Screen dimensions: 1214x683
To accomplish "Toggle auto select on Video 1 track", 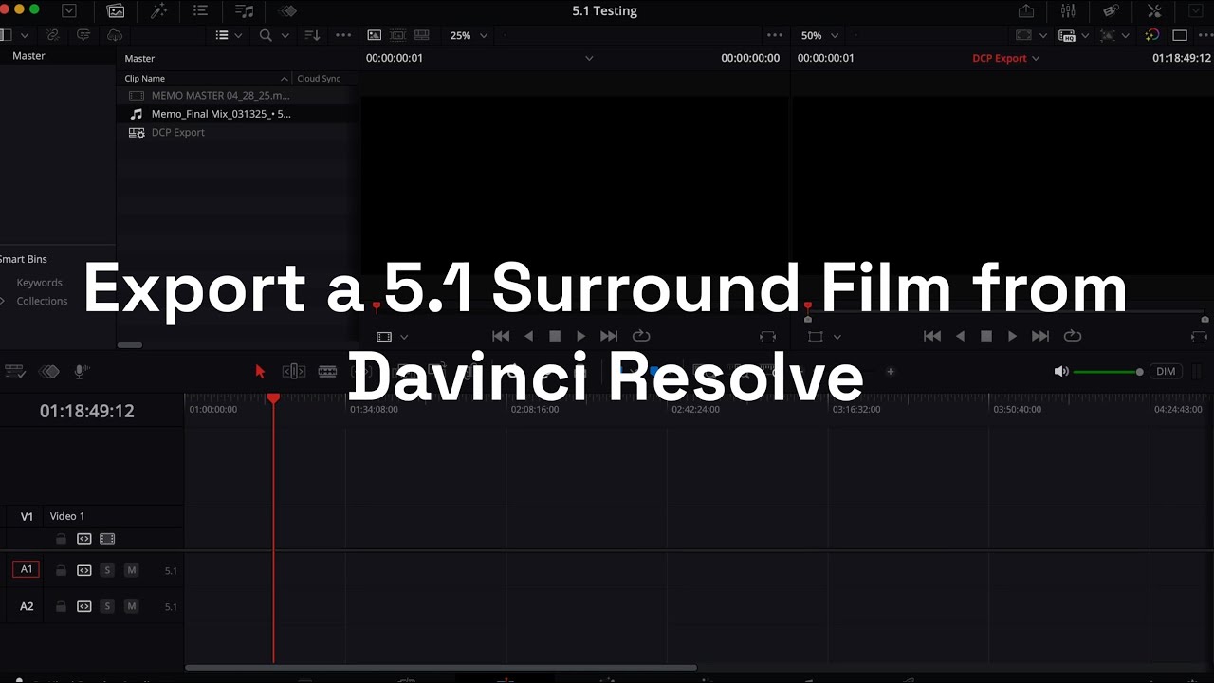I will [x=84, y=539].
